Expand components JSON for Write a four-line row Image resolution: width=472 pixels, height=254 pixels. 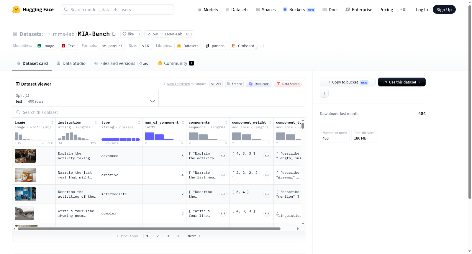tap(223, 213)
